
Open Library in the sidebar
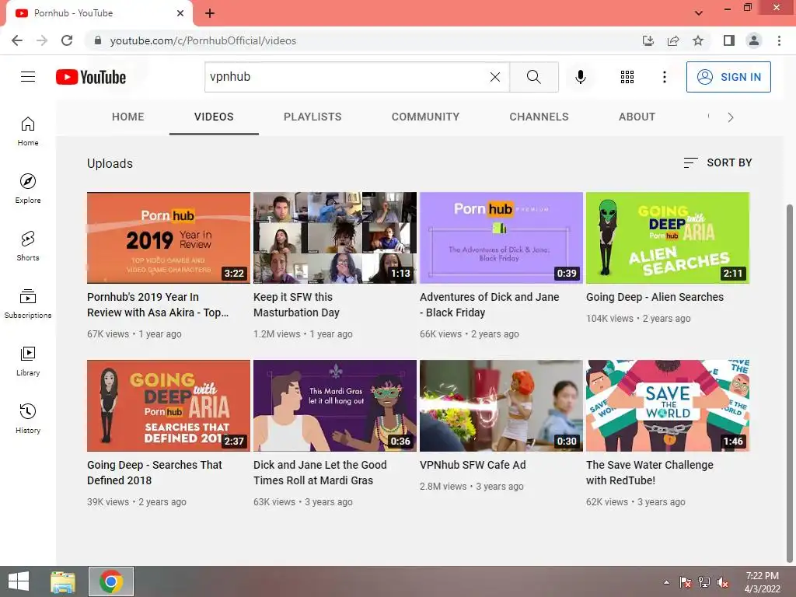[x=28, y=361]
